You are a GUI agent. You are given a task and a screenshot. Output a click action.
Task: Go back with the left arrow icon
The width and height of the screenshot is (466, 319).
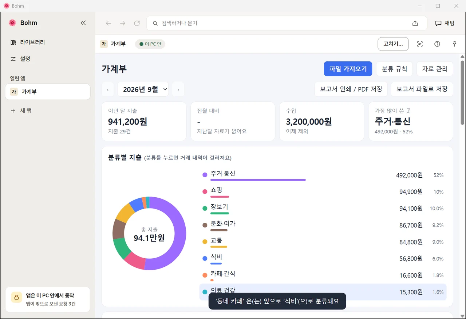click(x=108, y=23)
